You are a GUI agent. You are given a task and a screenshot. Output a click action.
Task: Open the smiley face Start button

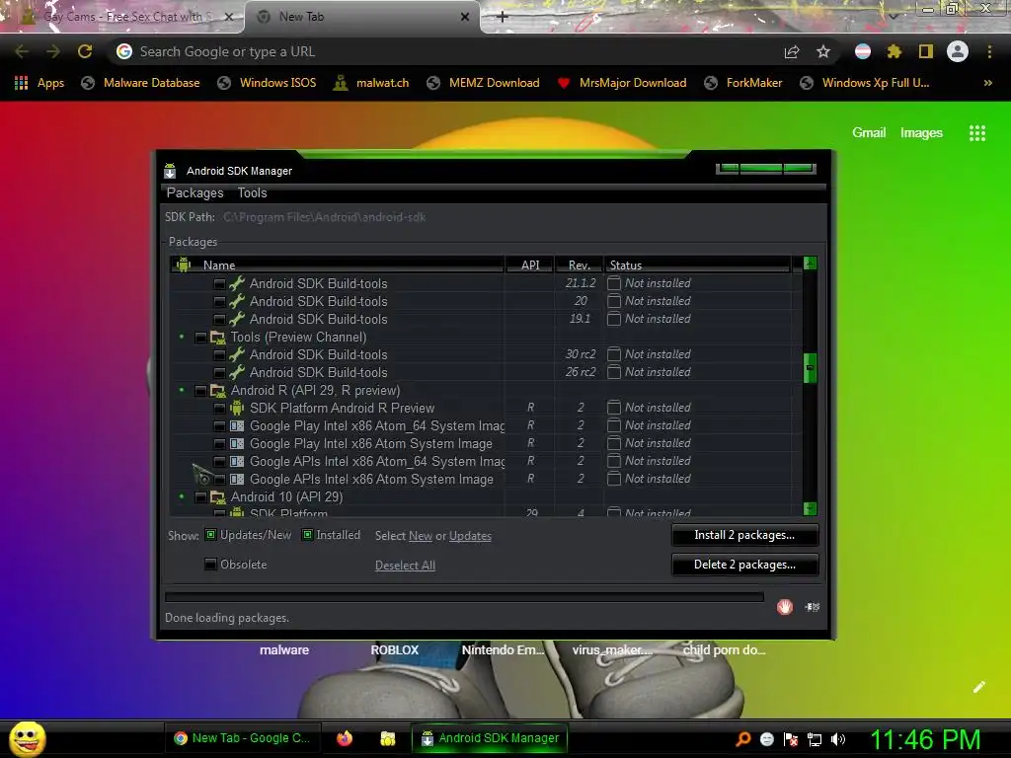27,738
